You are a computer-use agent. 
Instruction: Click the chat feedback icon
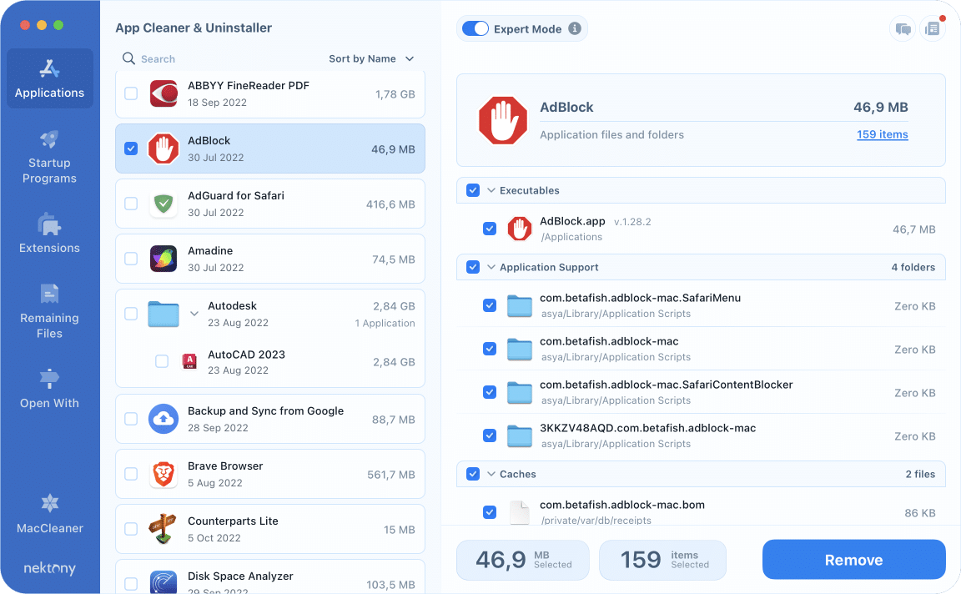[903, 29]
